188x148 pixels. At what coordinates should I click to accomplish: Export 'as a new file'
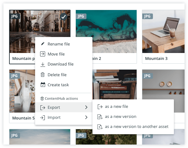tap(133, 107)
